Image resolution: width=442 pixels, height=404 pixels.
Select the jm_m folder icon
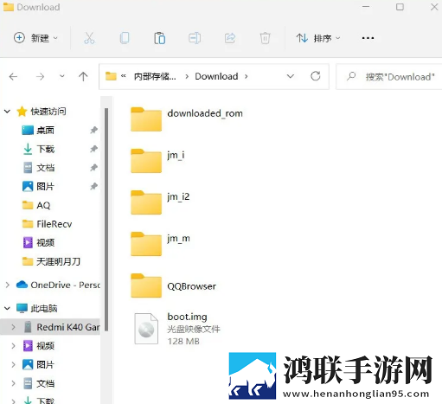pyautogui.click(x=146, y=244)
